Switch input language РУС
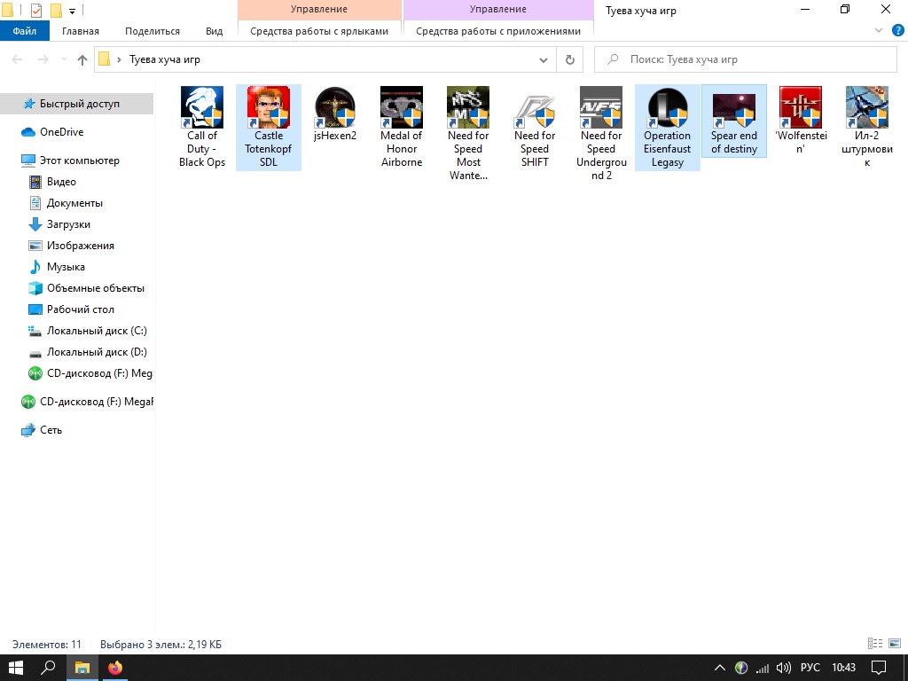The height and width of the screenshot is (681, 908). click(x=810, y=668)
